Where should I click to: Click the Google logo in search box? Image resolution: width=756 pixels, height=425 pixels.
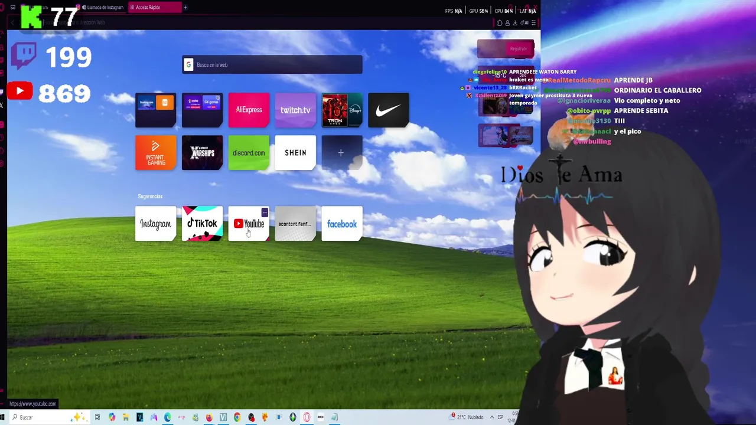coord(188,65)
